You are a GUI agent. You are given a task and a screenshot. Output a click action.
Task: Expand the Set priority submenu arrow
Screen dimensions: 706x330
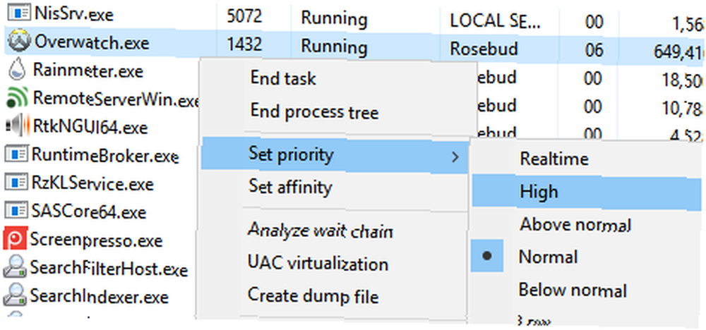tap(455, 157)
